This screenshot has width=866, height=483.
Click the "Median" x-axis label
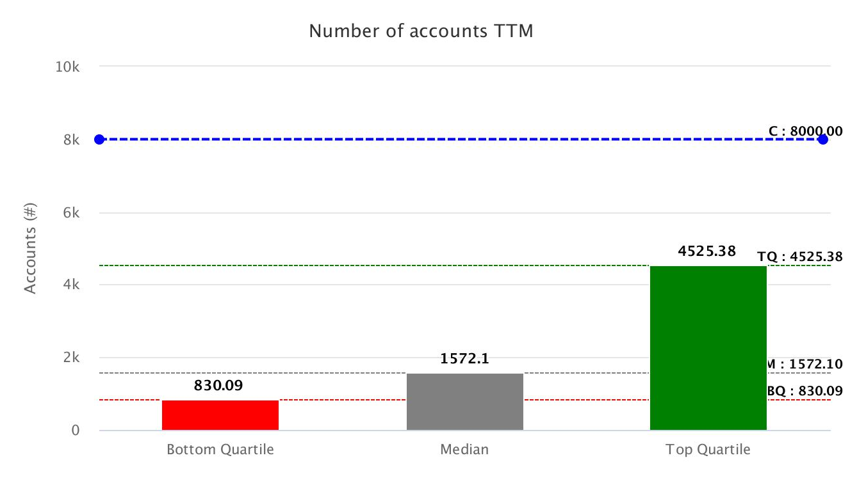464,450
